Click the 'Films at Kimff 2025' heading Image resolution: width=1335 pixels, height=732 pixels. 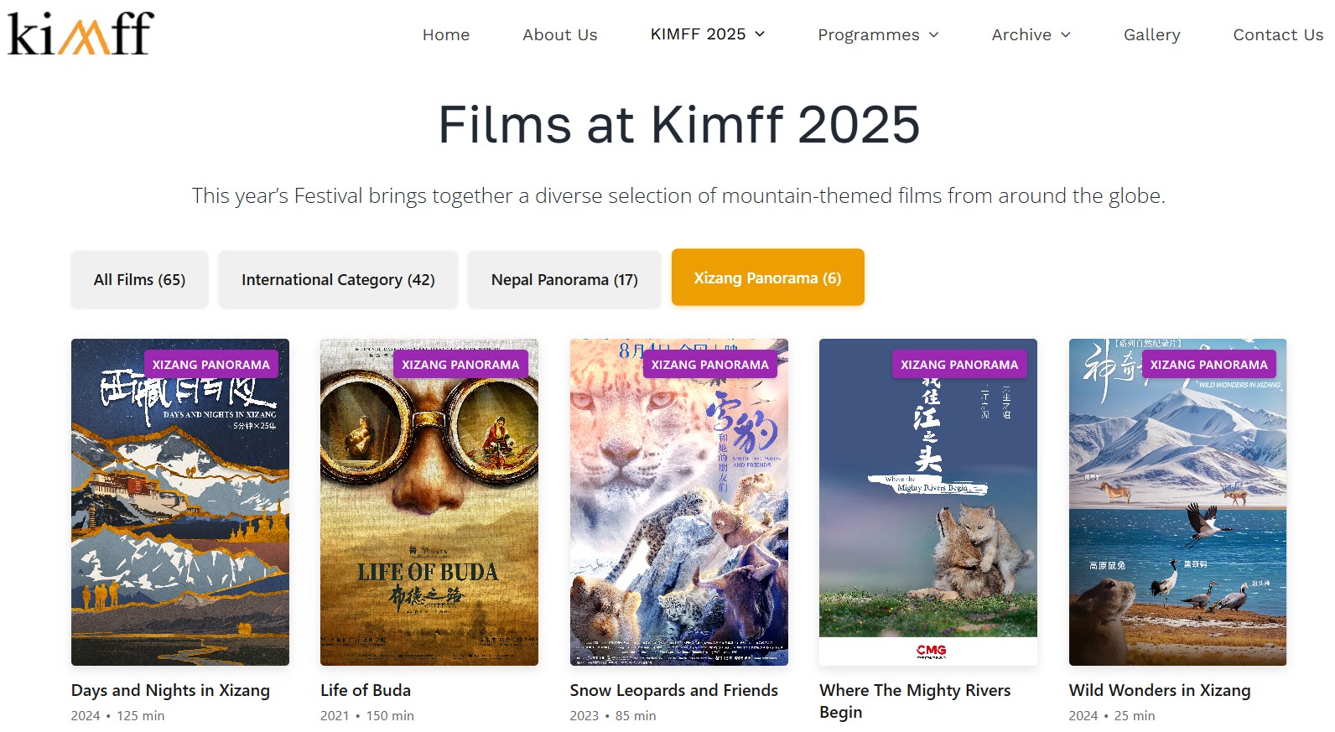coord(679,124)
